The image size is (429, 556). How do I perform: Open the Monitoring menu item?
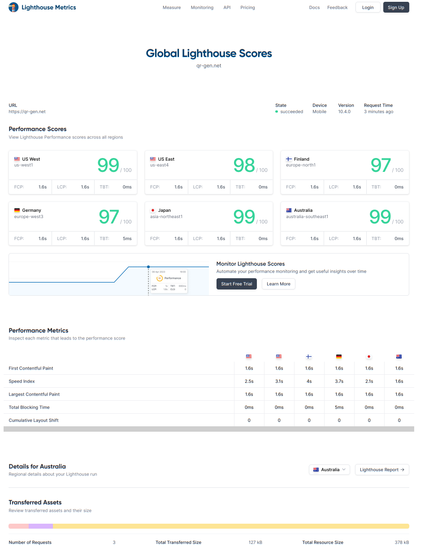(x=202, y=8)
